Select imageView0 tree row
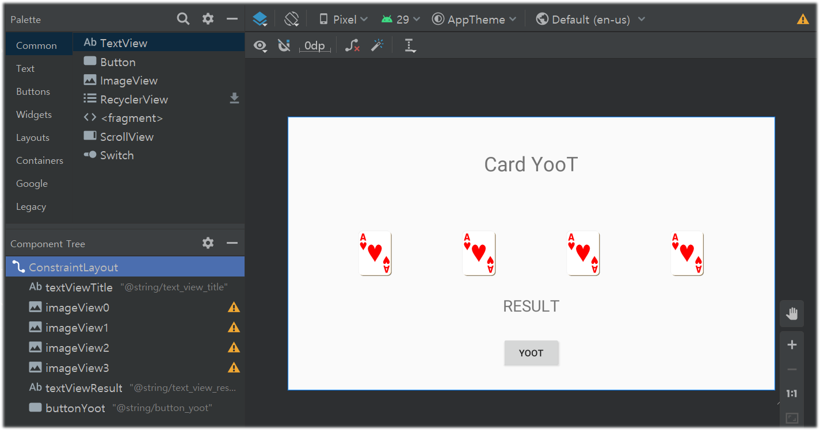The height and width of the screenshot is (430, 820). tap(125, 308)
